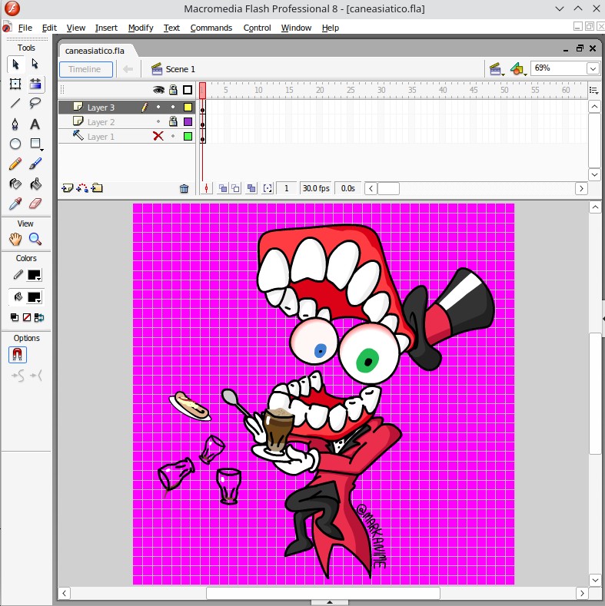Open Modify Onion Markers menu
This screenshot has width=605, height=606.
click(x=268, y=188)
